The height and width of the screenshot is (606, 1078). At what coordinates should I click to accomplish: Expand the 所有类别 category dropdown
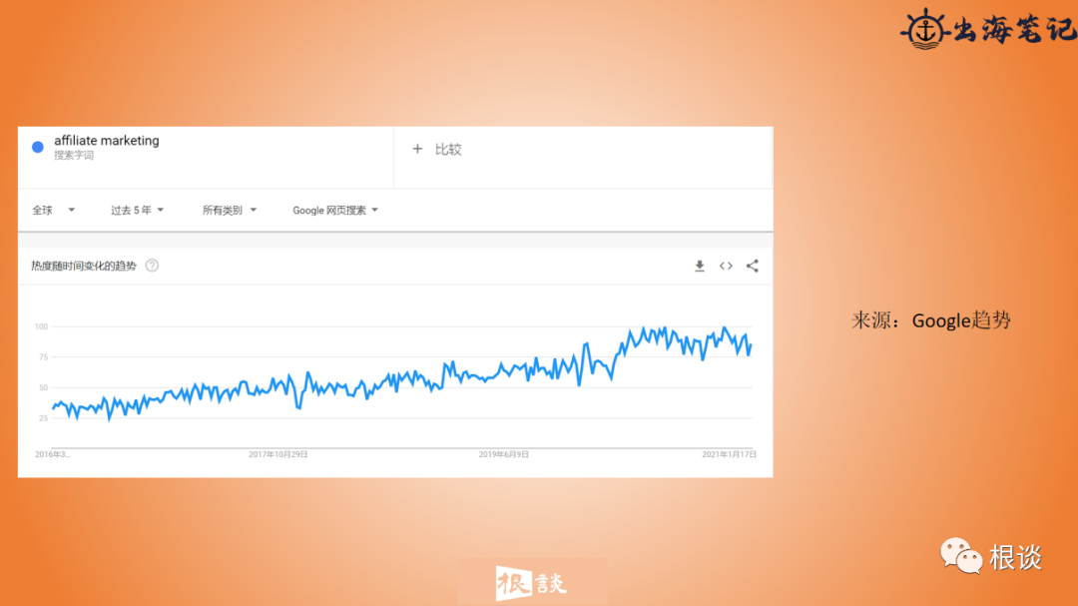click(229, 210)
